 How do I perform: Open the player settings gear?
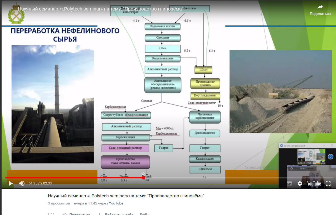(x=300, y=183)
